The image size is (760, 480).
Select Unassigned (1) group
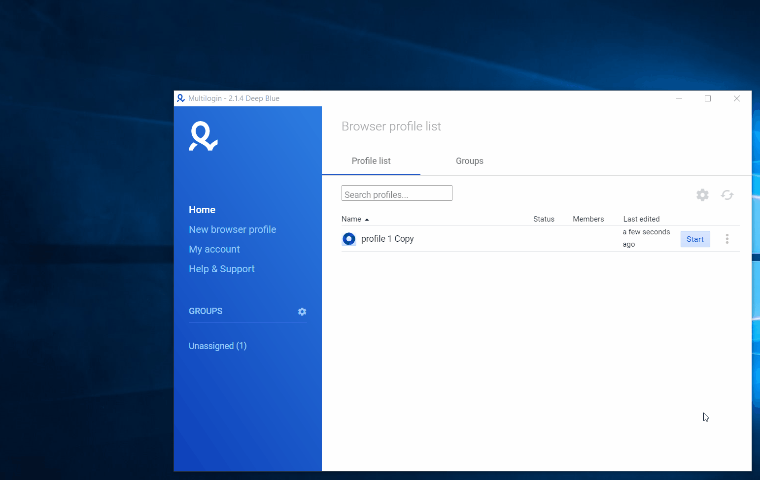tap(218, 346)
